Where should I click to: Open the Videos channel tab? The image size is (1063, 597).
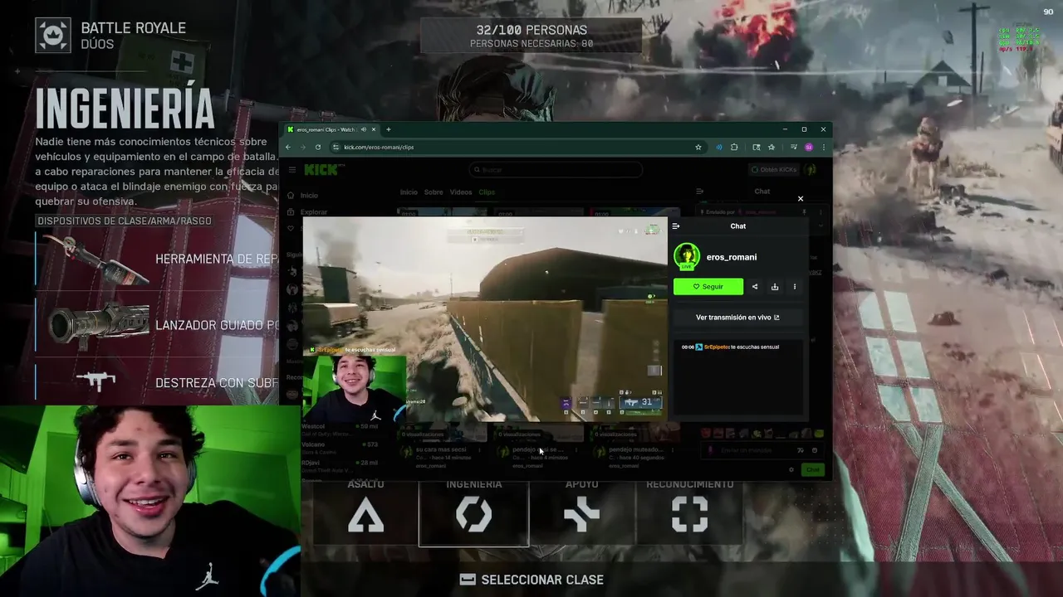point(461,192)
